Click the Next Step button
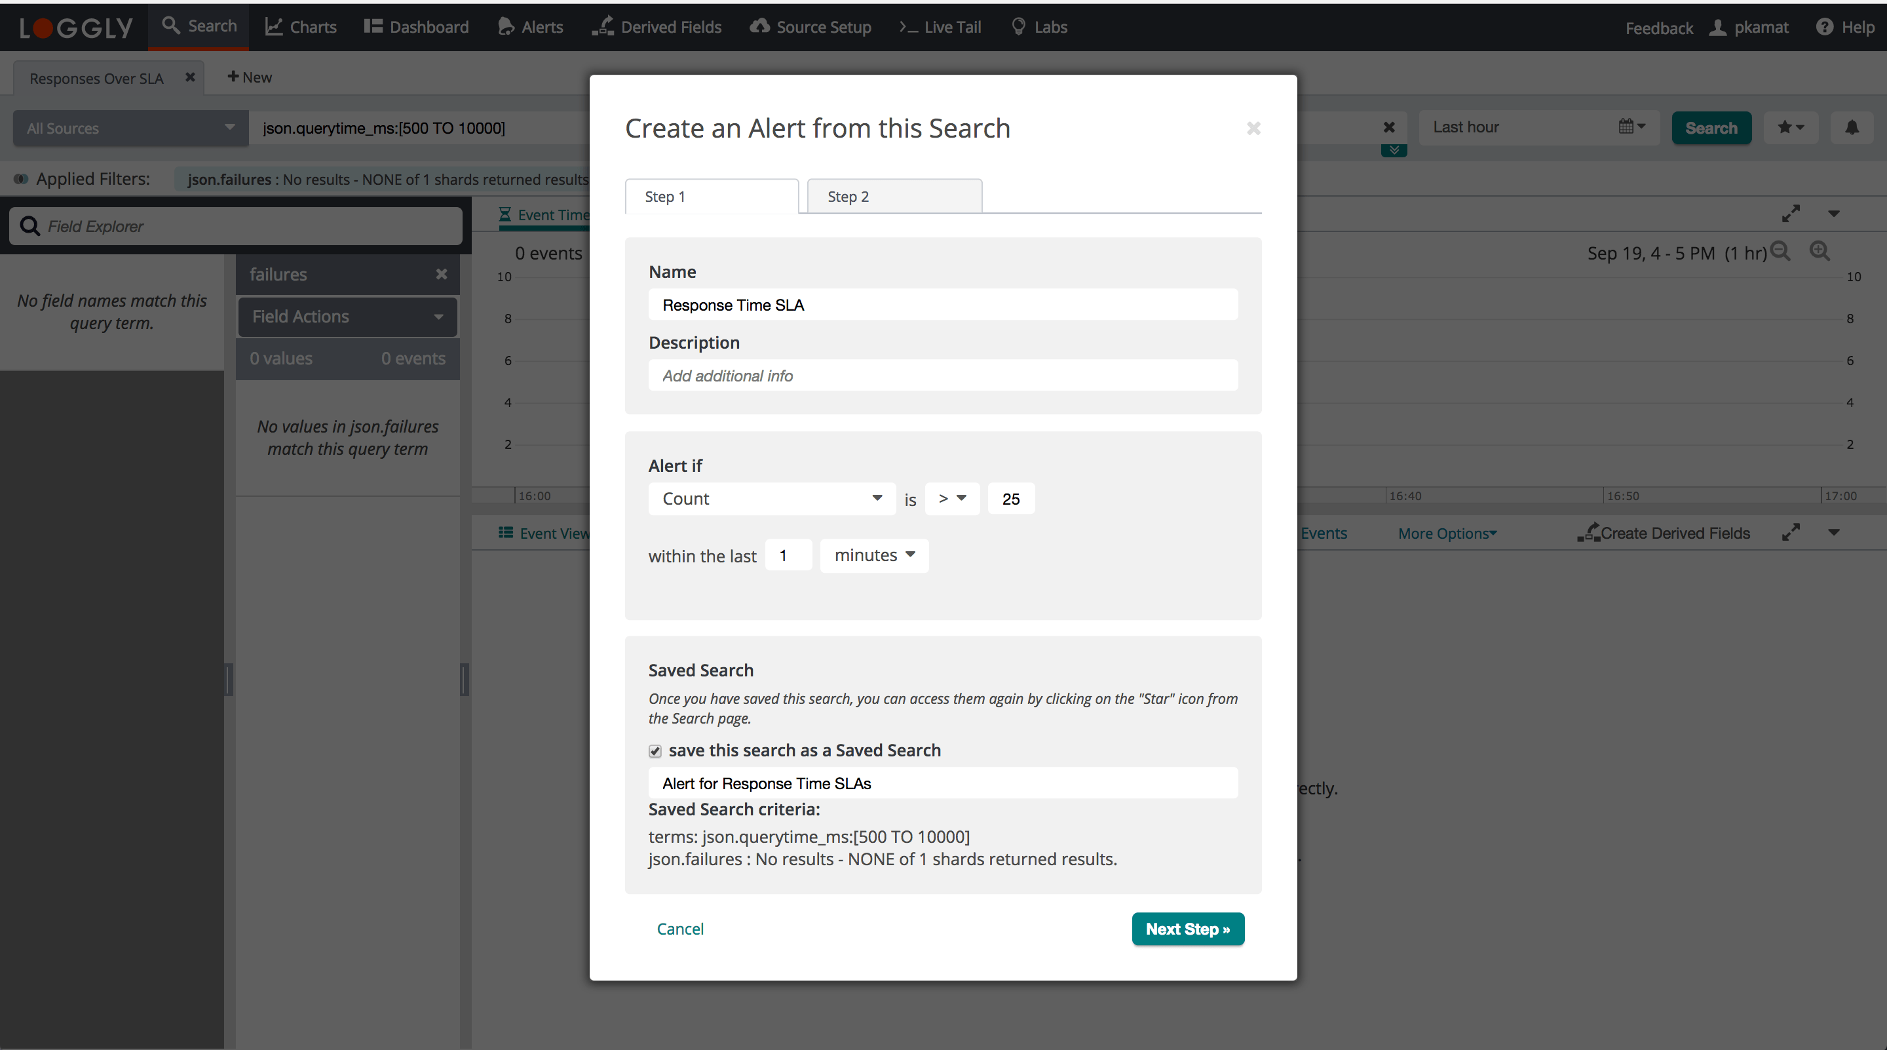 [x=1187, y=929]
